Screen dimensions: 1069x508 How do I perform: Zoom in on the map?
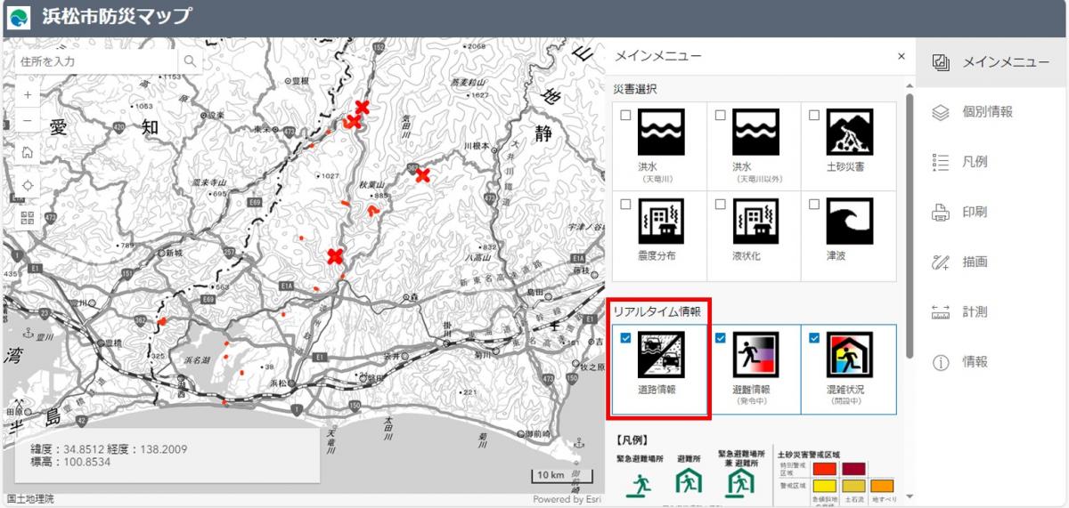point(28,94)
